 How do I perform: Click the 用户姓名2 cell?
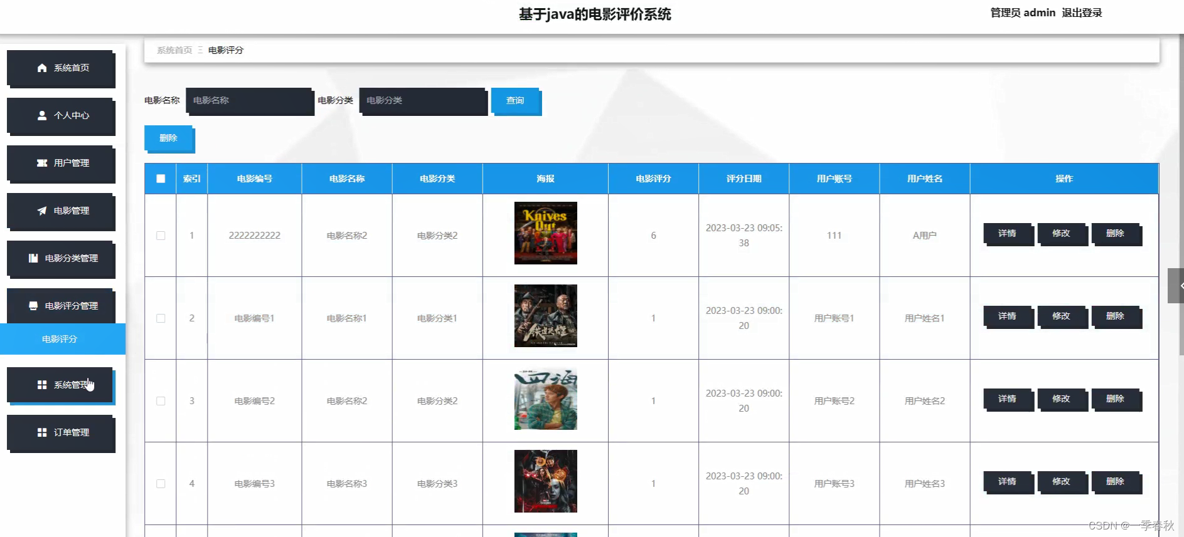click(x=925, y=401)
